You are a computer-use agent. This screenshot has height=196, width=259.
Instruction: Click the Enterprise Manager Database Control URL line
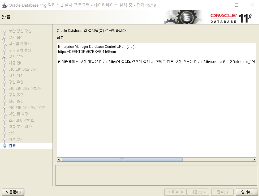coord(97,46)
